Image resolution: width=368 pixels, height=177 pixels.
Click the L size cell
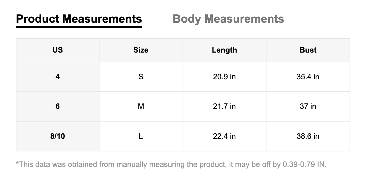141,136
